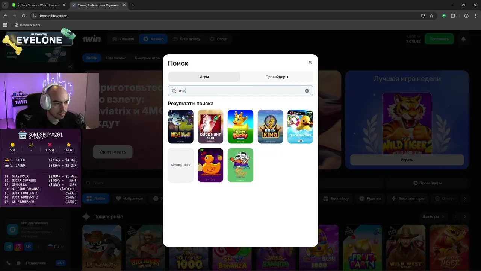
Task: Click the background Провайдеры filter button
Action: pos(428,183)
